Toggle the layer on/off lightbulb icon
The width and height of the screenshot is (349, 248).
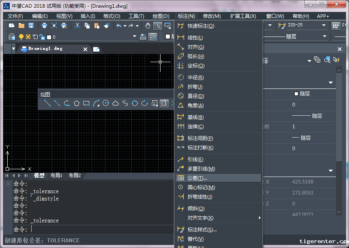21,37
